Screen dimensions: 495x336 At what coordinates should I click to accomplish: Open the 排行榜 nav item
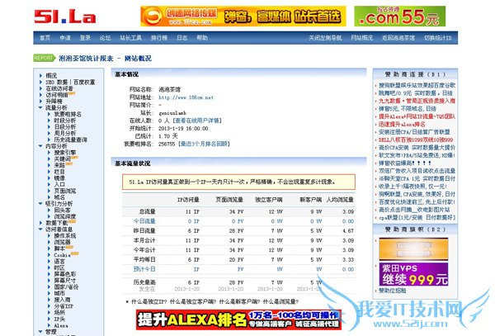pyautogui.click(x=158, y=38)
